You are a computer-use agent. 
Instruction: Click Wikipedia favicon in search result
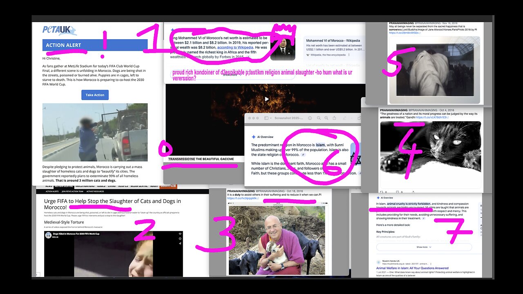308,55
